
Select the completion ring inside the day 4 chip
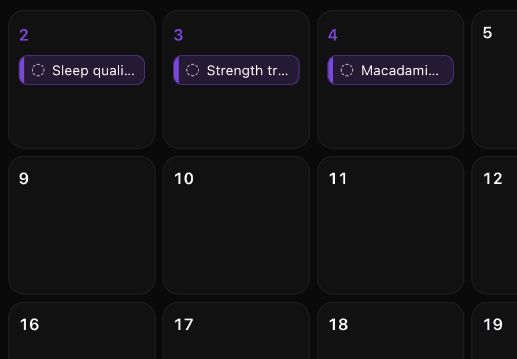point(347,70)
